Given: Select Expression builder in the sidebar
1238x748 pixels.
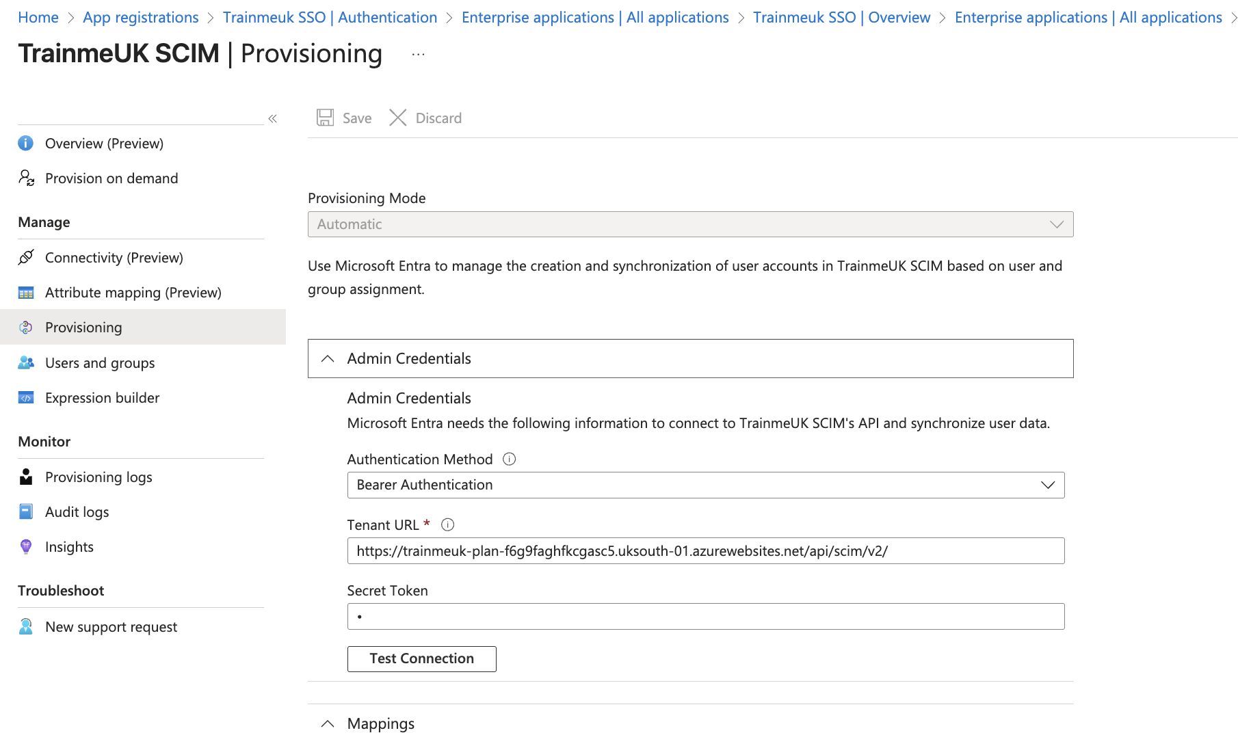Looking at the screenshot, I should (x=102, y=397).
